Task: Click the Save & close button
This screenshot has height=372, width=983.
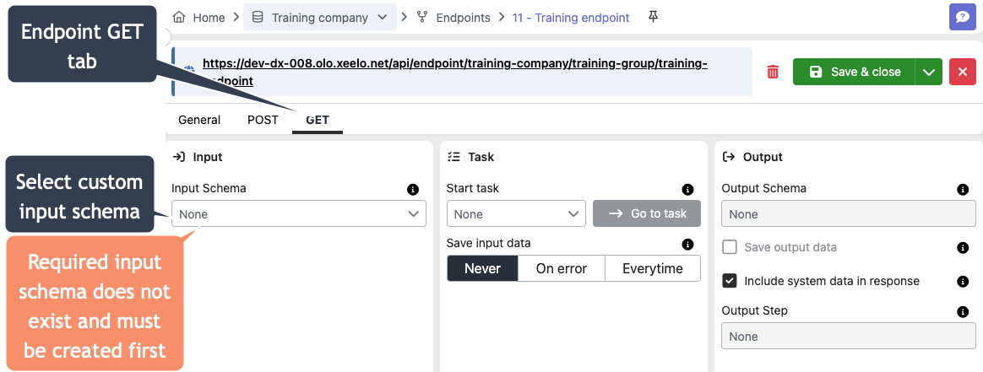Action: tap(854, 73)
